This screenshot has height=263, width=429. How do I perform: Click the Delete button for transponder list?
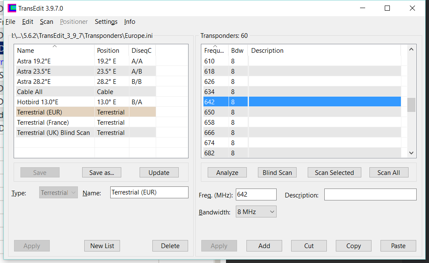(170, 246)
